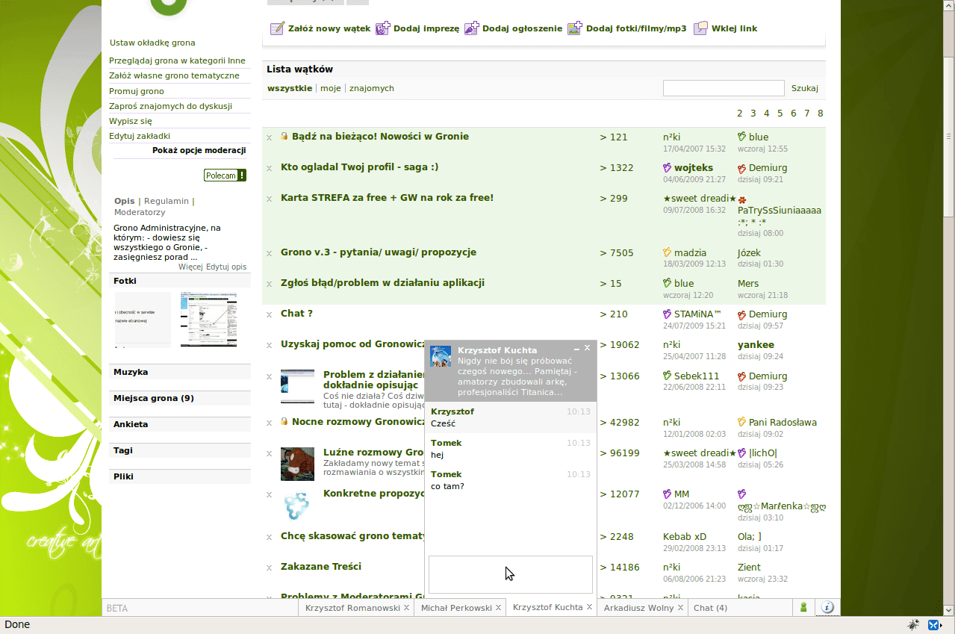Close the Michał Perkowski chat tab
This screenshot has height=634, width=955.
click(x=498, y=608)
